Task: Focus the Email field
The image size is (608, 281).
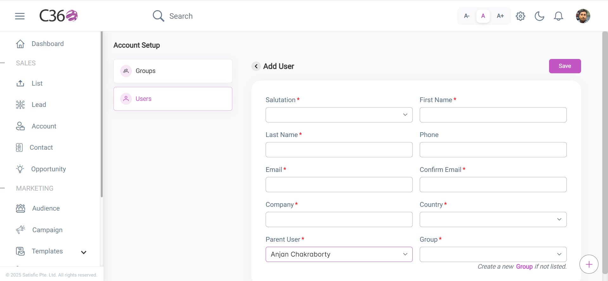Action: (x=339, y=185)
